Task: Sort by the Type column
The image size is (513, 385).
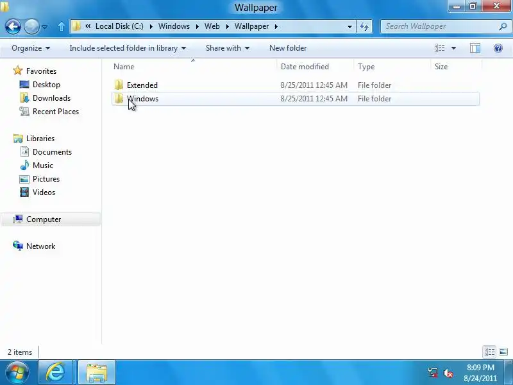Action: point(392,67)
